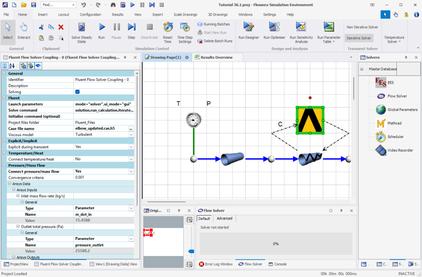Open Explicit during transient dropdown
Screen dimensions: 422x277
click(131, 147)
